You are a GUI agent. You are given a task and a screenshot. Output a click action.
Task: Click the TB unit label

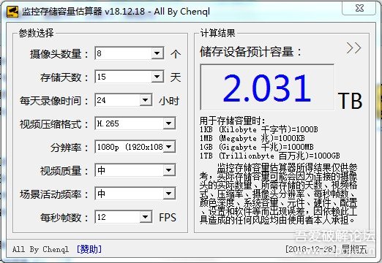tap(350, 101)
